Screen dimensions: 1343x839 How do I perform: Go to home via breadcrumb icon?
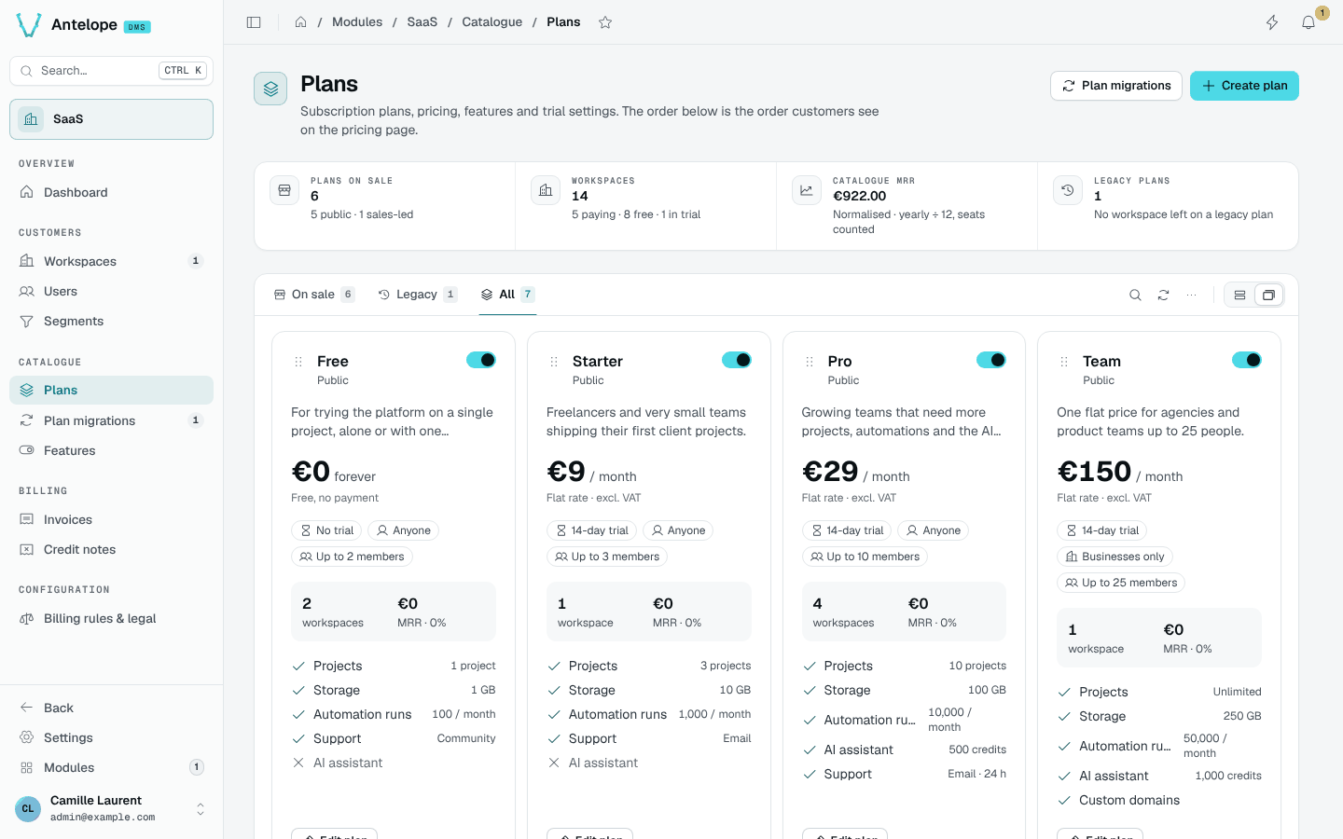point(301,22)
